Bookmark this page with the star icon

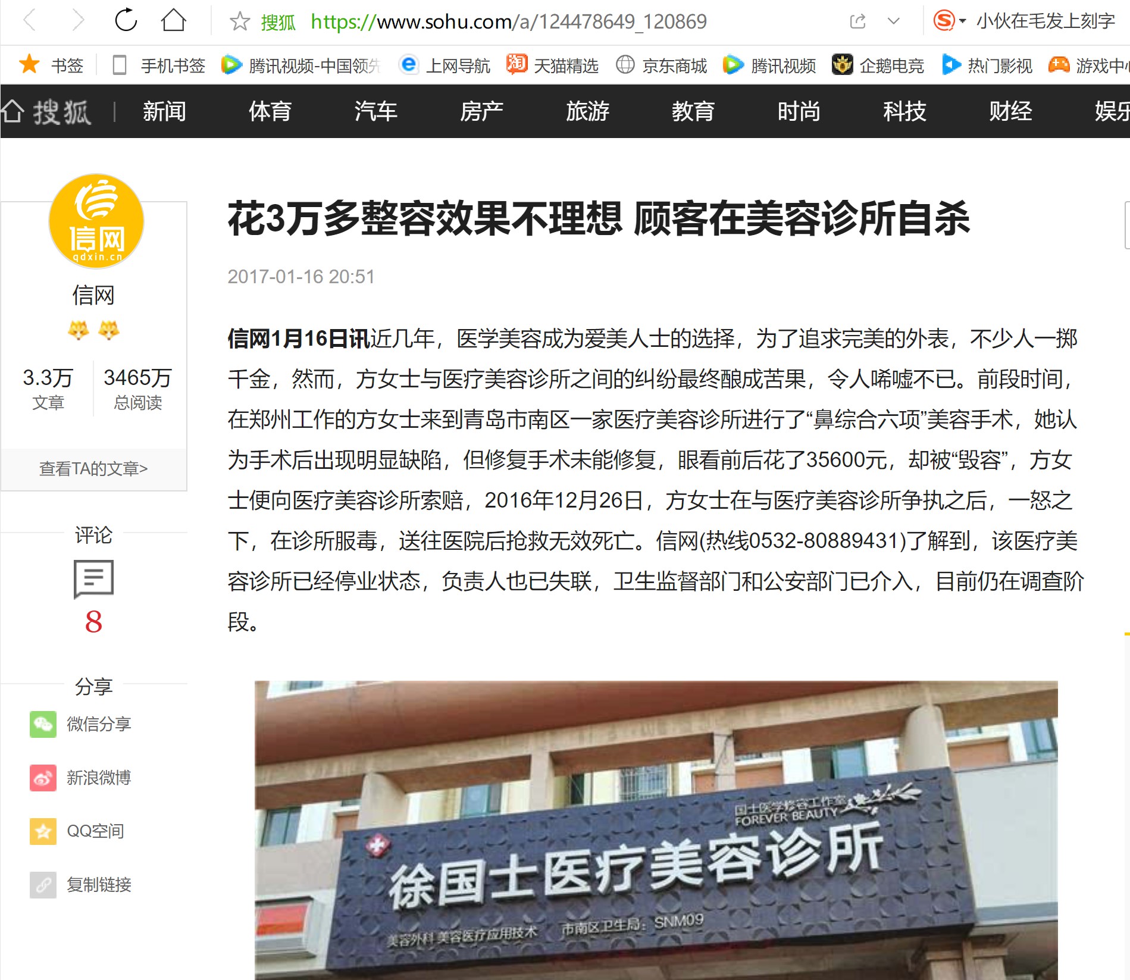pyautogui.click(x=240, y=22)
